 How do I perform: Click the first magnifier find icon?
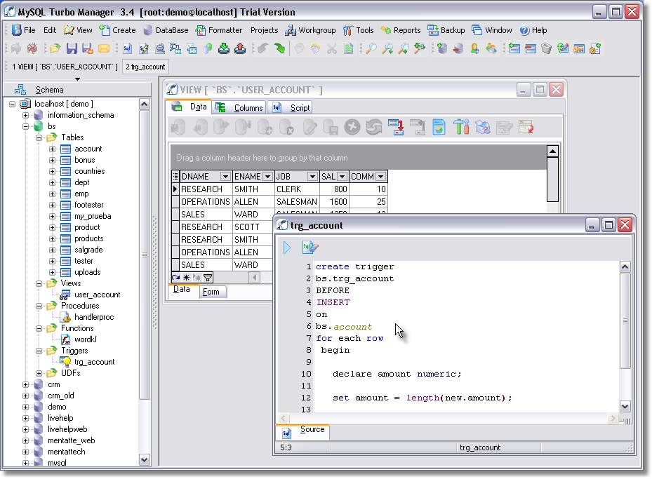pyautogui.click(x=371, y=48)
